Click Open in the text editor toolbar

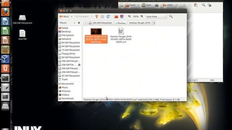[x=130, y=5]
